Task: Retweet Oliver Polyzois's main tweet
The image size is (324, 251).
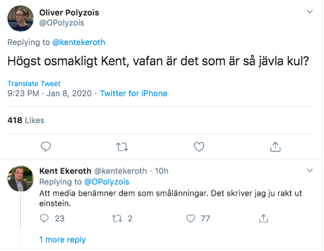Action: pos(122,147)
